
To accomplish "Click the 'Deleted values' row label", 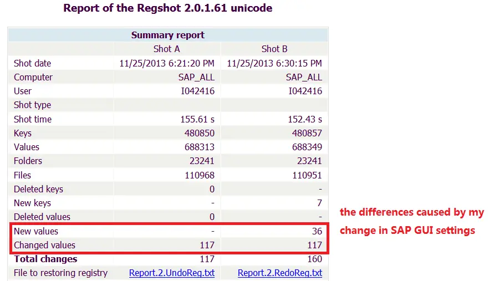I will 42,217.
